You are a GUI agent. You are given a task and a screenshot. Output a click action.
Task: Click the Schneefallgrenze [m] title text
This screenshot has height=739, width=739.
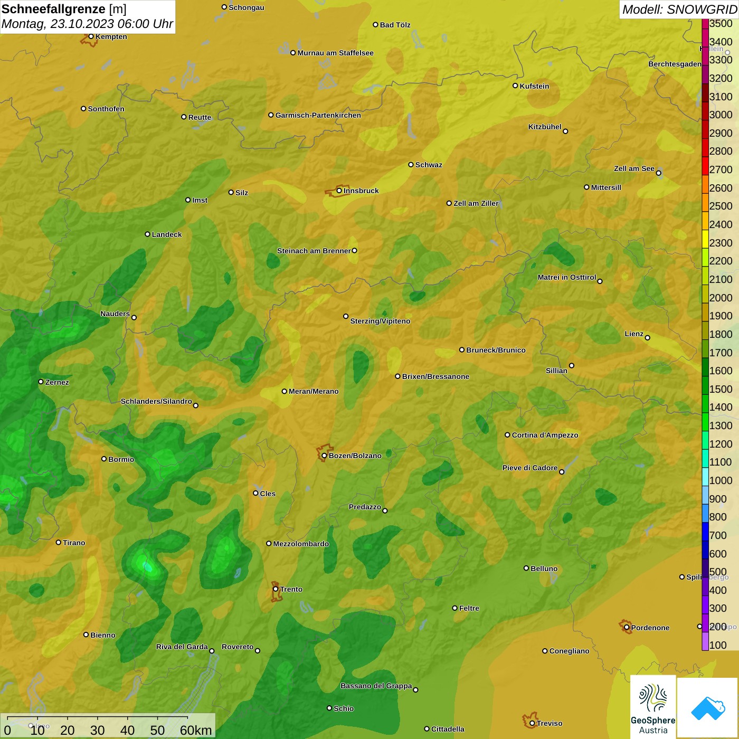64,9
